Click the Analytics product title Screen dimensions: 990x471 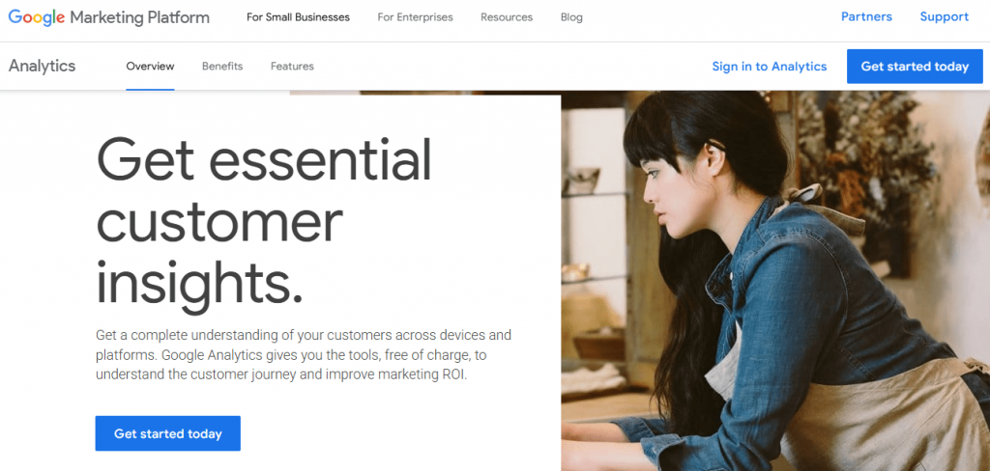coord(42,67)
